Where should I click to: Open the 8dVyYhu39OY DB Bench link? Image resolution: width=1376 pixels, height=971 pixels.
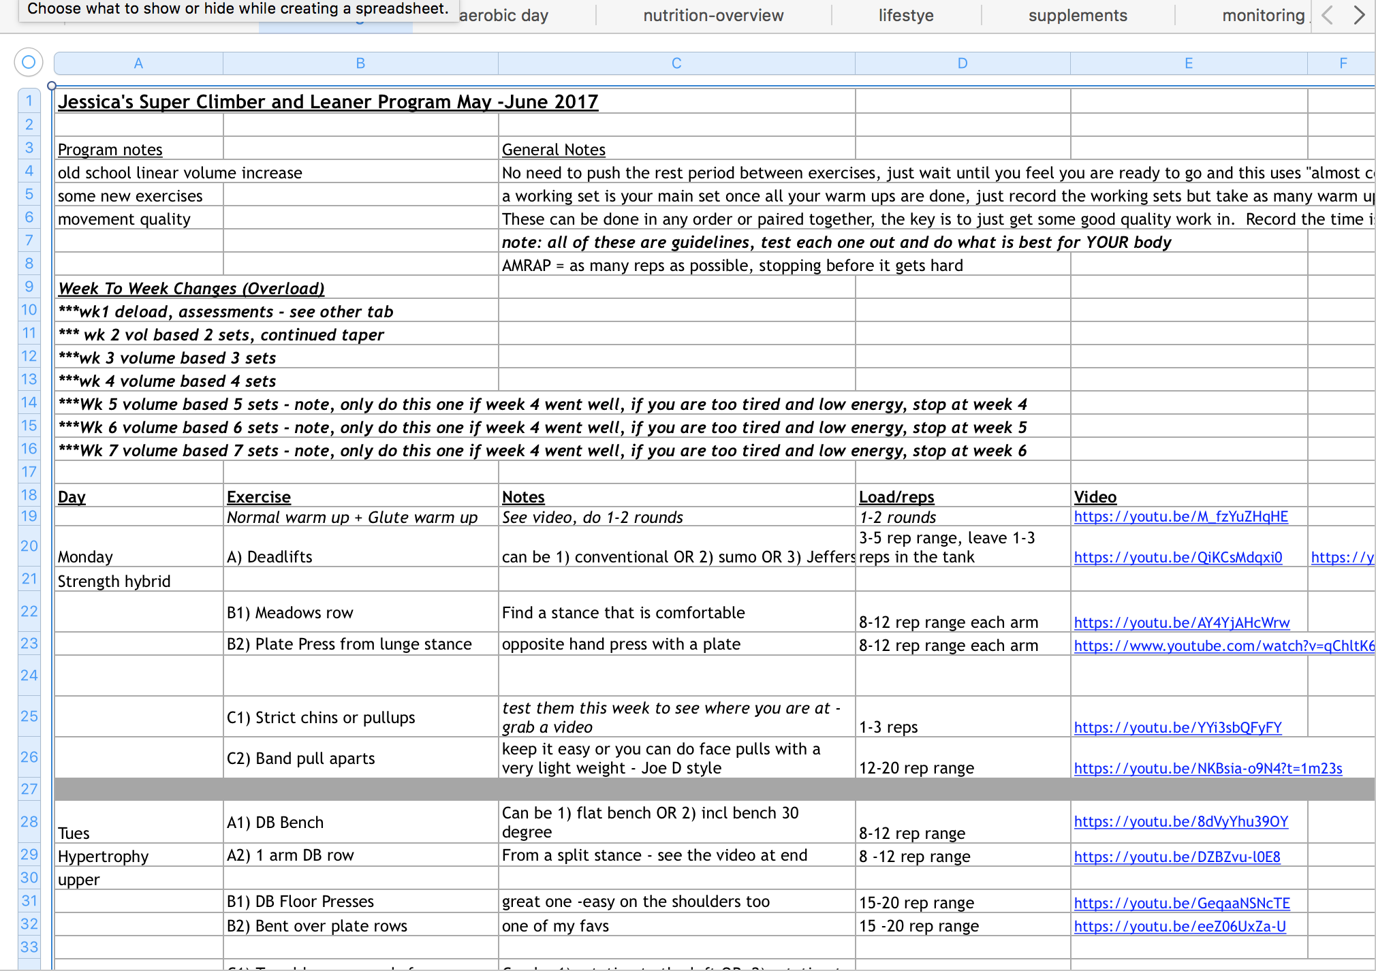pyautogui.click(x=1181, y=822)
